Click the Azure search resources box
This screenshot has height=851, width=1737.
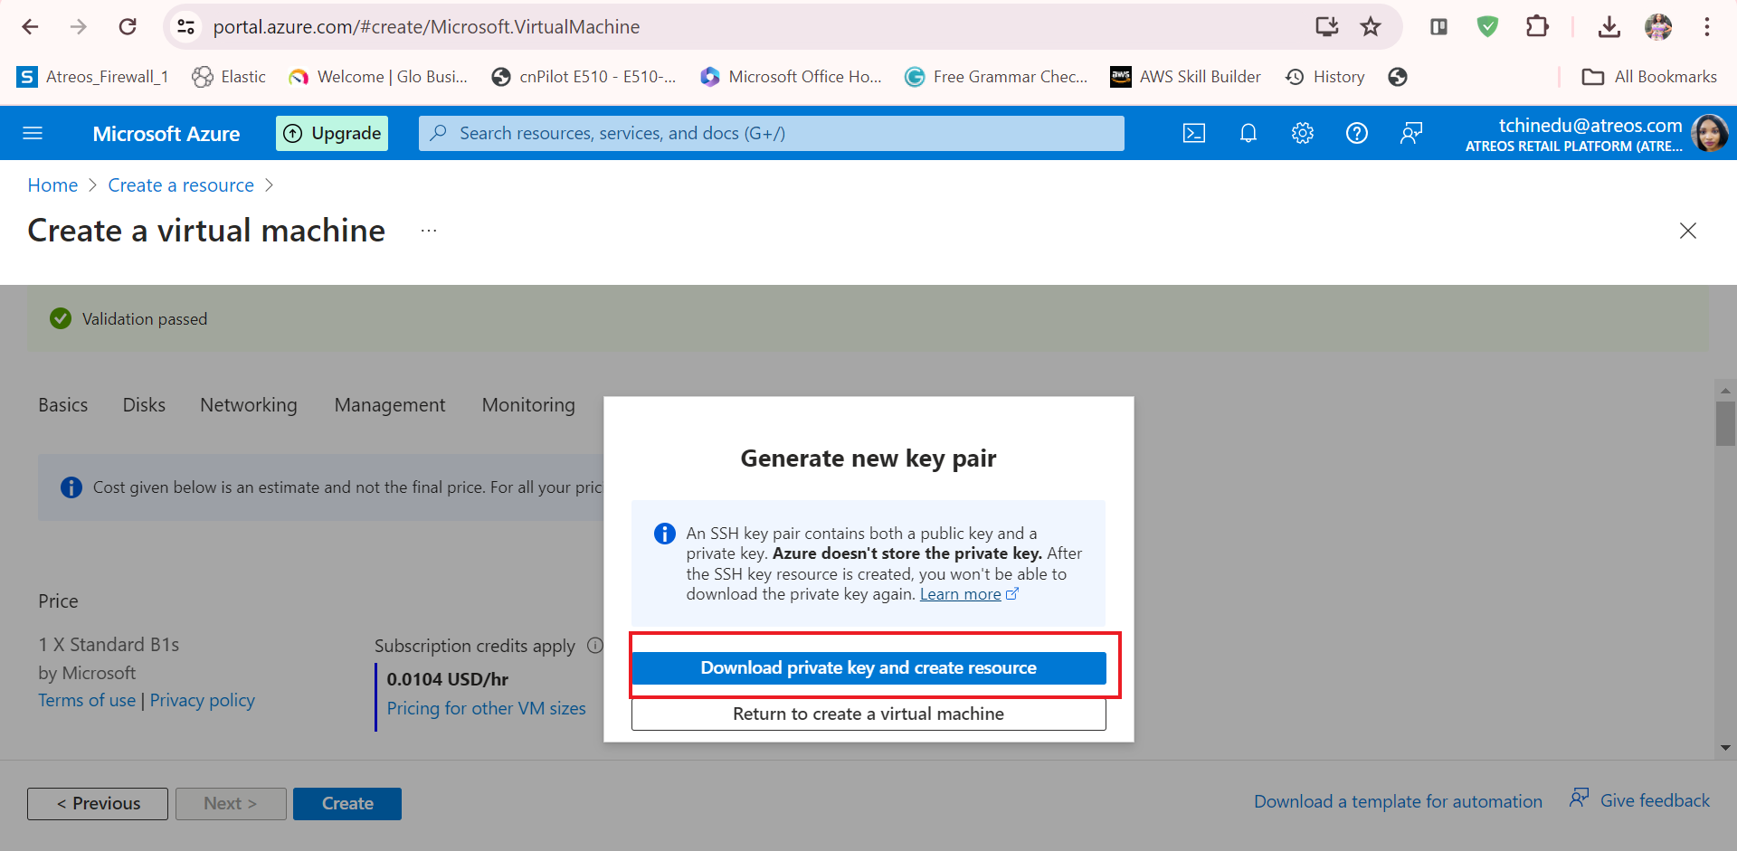[772, 134]
